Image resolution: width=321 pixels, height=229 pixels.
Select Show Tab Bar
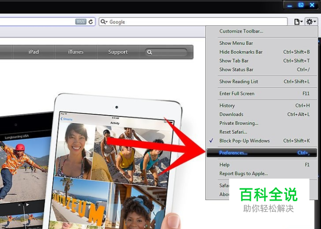pyautogui.click(x=262, y=61)
